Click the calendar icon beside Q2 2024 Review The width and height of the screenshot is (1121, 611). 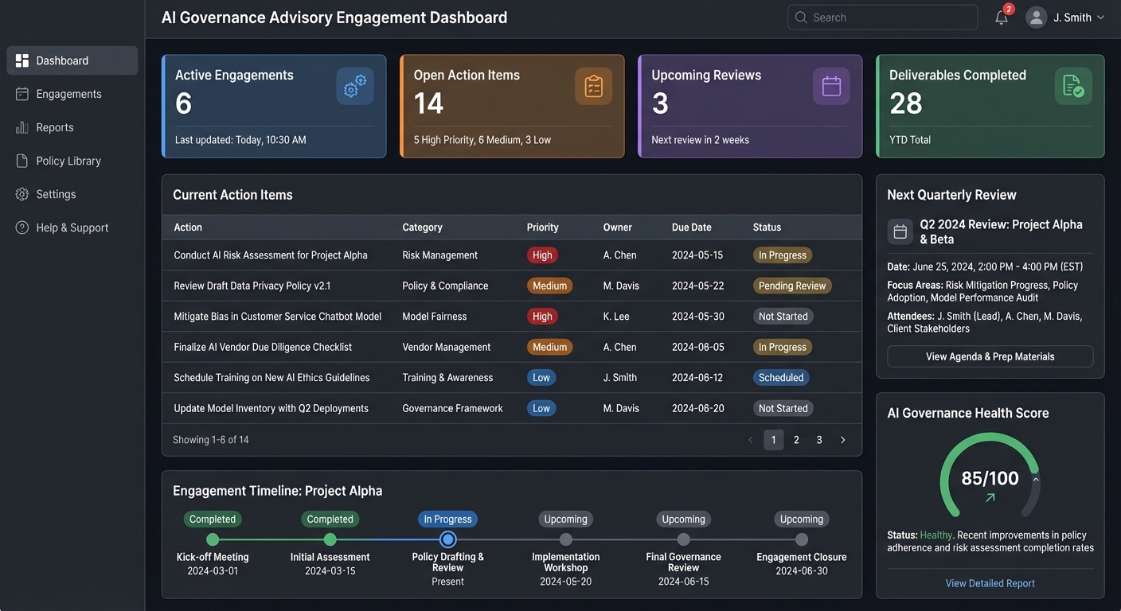point(900,231)
